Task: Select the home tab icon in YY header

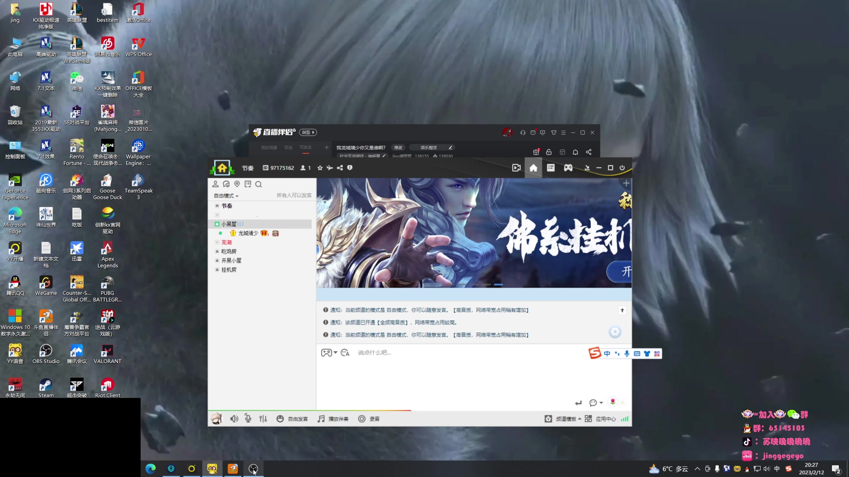Action: tap(533, 168)
